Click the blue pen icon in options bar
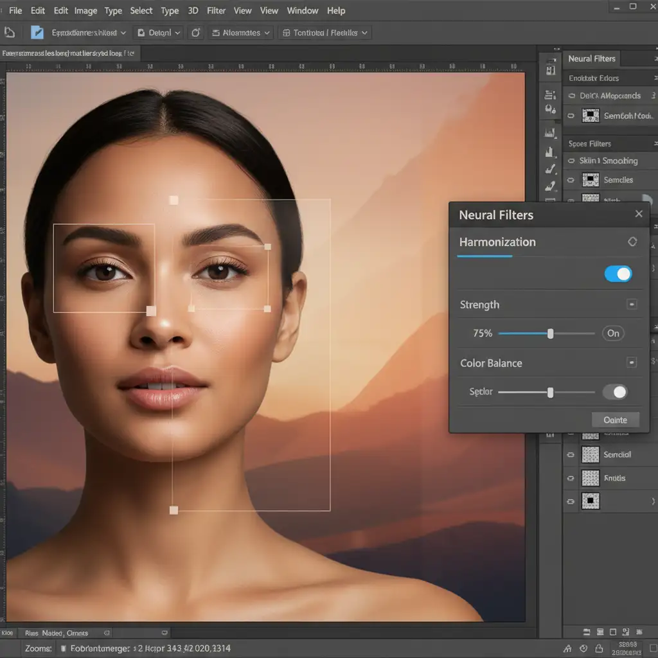This screenshot has height=658, width=658. click(37, 32)
